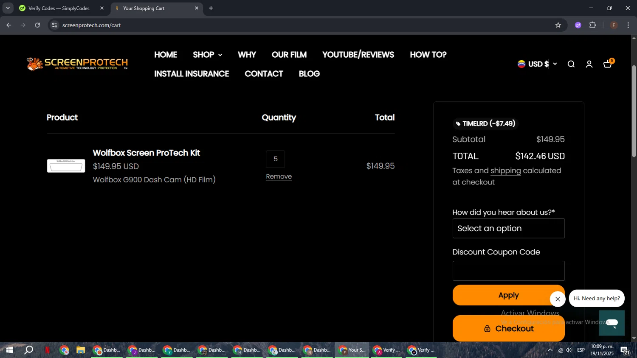Open the tab search dropdown arrow

8,8
